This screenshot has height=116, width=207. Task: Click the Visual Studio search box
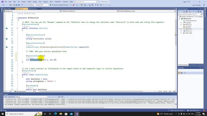pyautogui.click(x=86, y=2)
